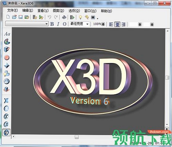Open the 选项(O) menu
This screenshot has width=172, height=147.
[x=74, y=11]
